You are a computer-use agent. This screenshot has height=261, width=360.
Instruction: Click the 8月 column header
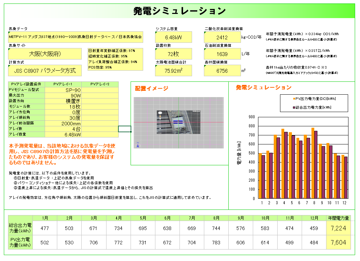pos(216,218)
